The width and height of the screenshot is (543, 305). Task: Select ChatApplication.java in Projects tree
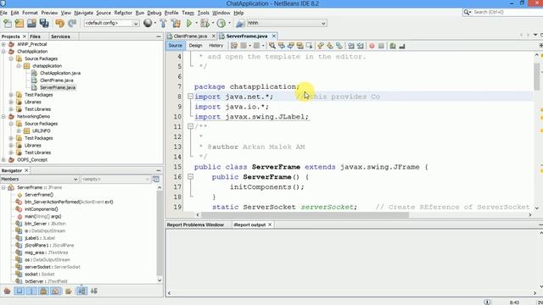[60, 73]
